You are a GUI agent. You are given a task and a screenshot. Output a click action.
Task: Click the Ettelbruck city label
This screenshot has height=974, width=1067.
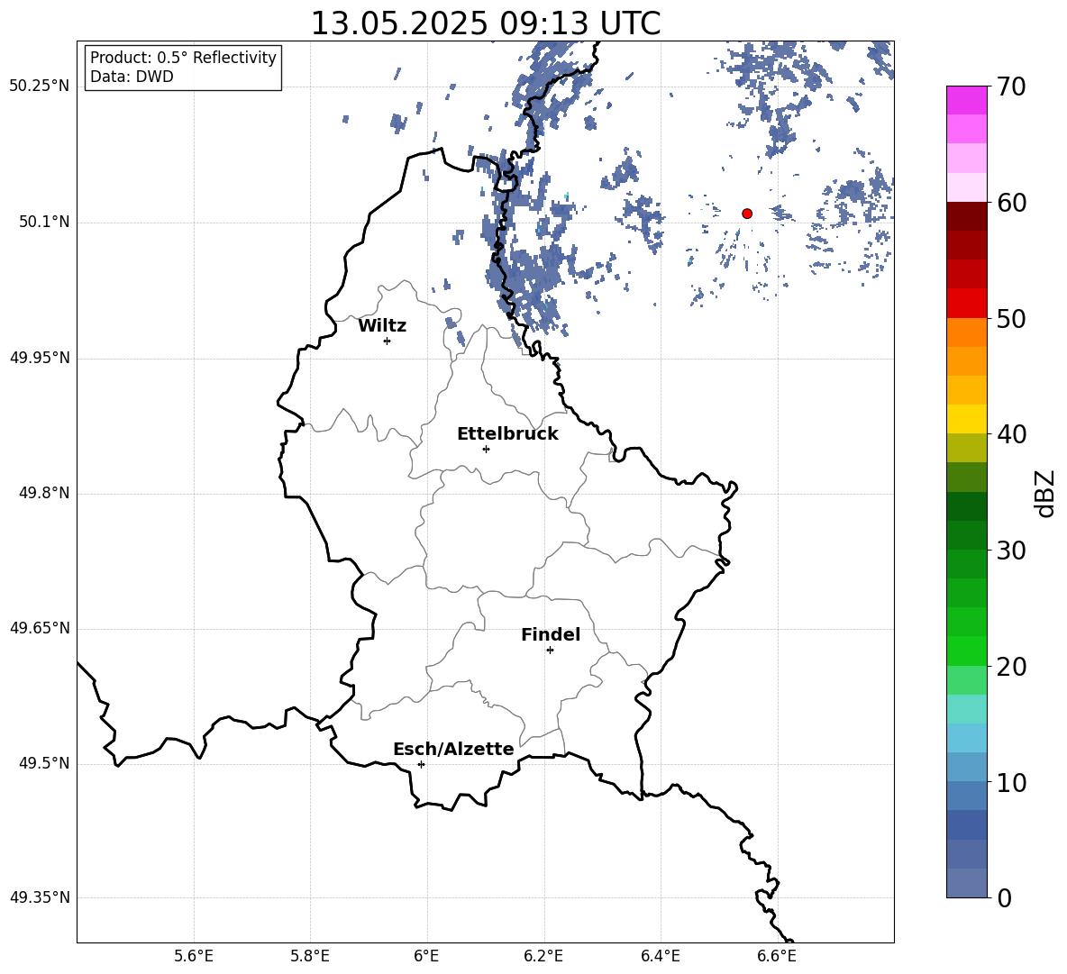tap(507, 434)
